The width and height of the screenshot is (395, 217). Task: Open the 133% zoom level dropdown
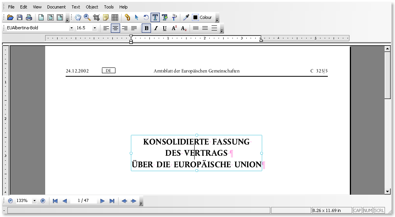click(34, 201)
